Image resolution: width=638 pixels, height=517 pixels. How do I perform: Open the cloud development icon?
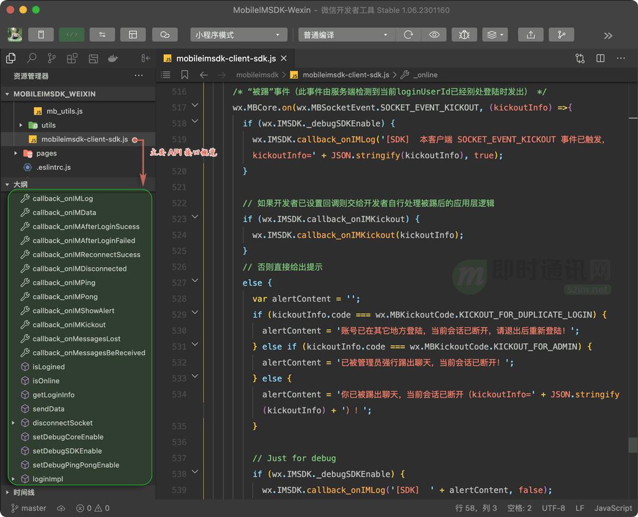[x=165, y=35]
